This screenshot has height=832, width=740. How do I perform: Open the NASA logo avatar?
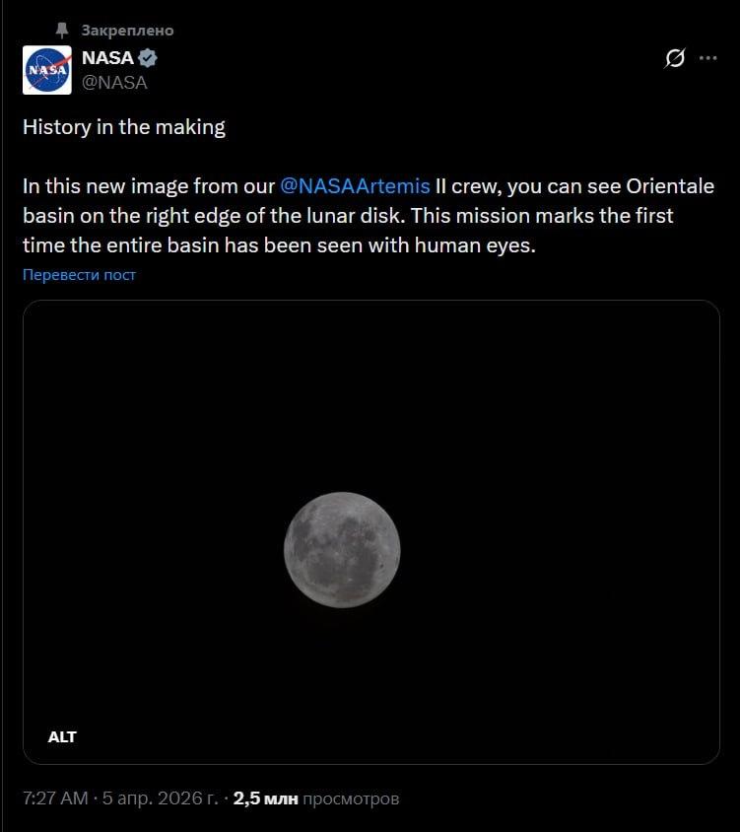click(47, 70)
